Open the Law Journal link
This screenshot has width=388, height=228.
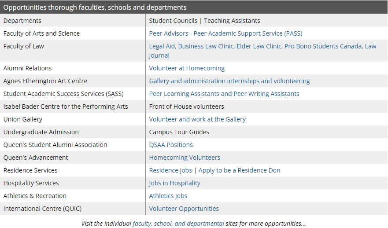[159, 55]
